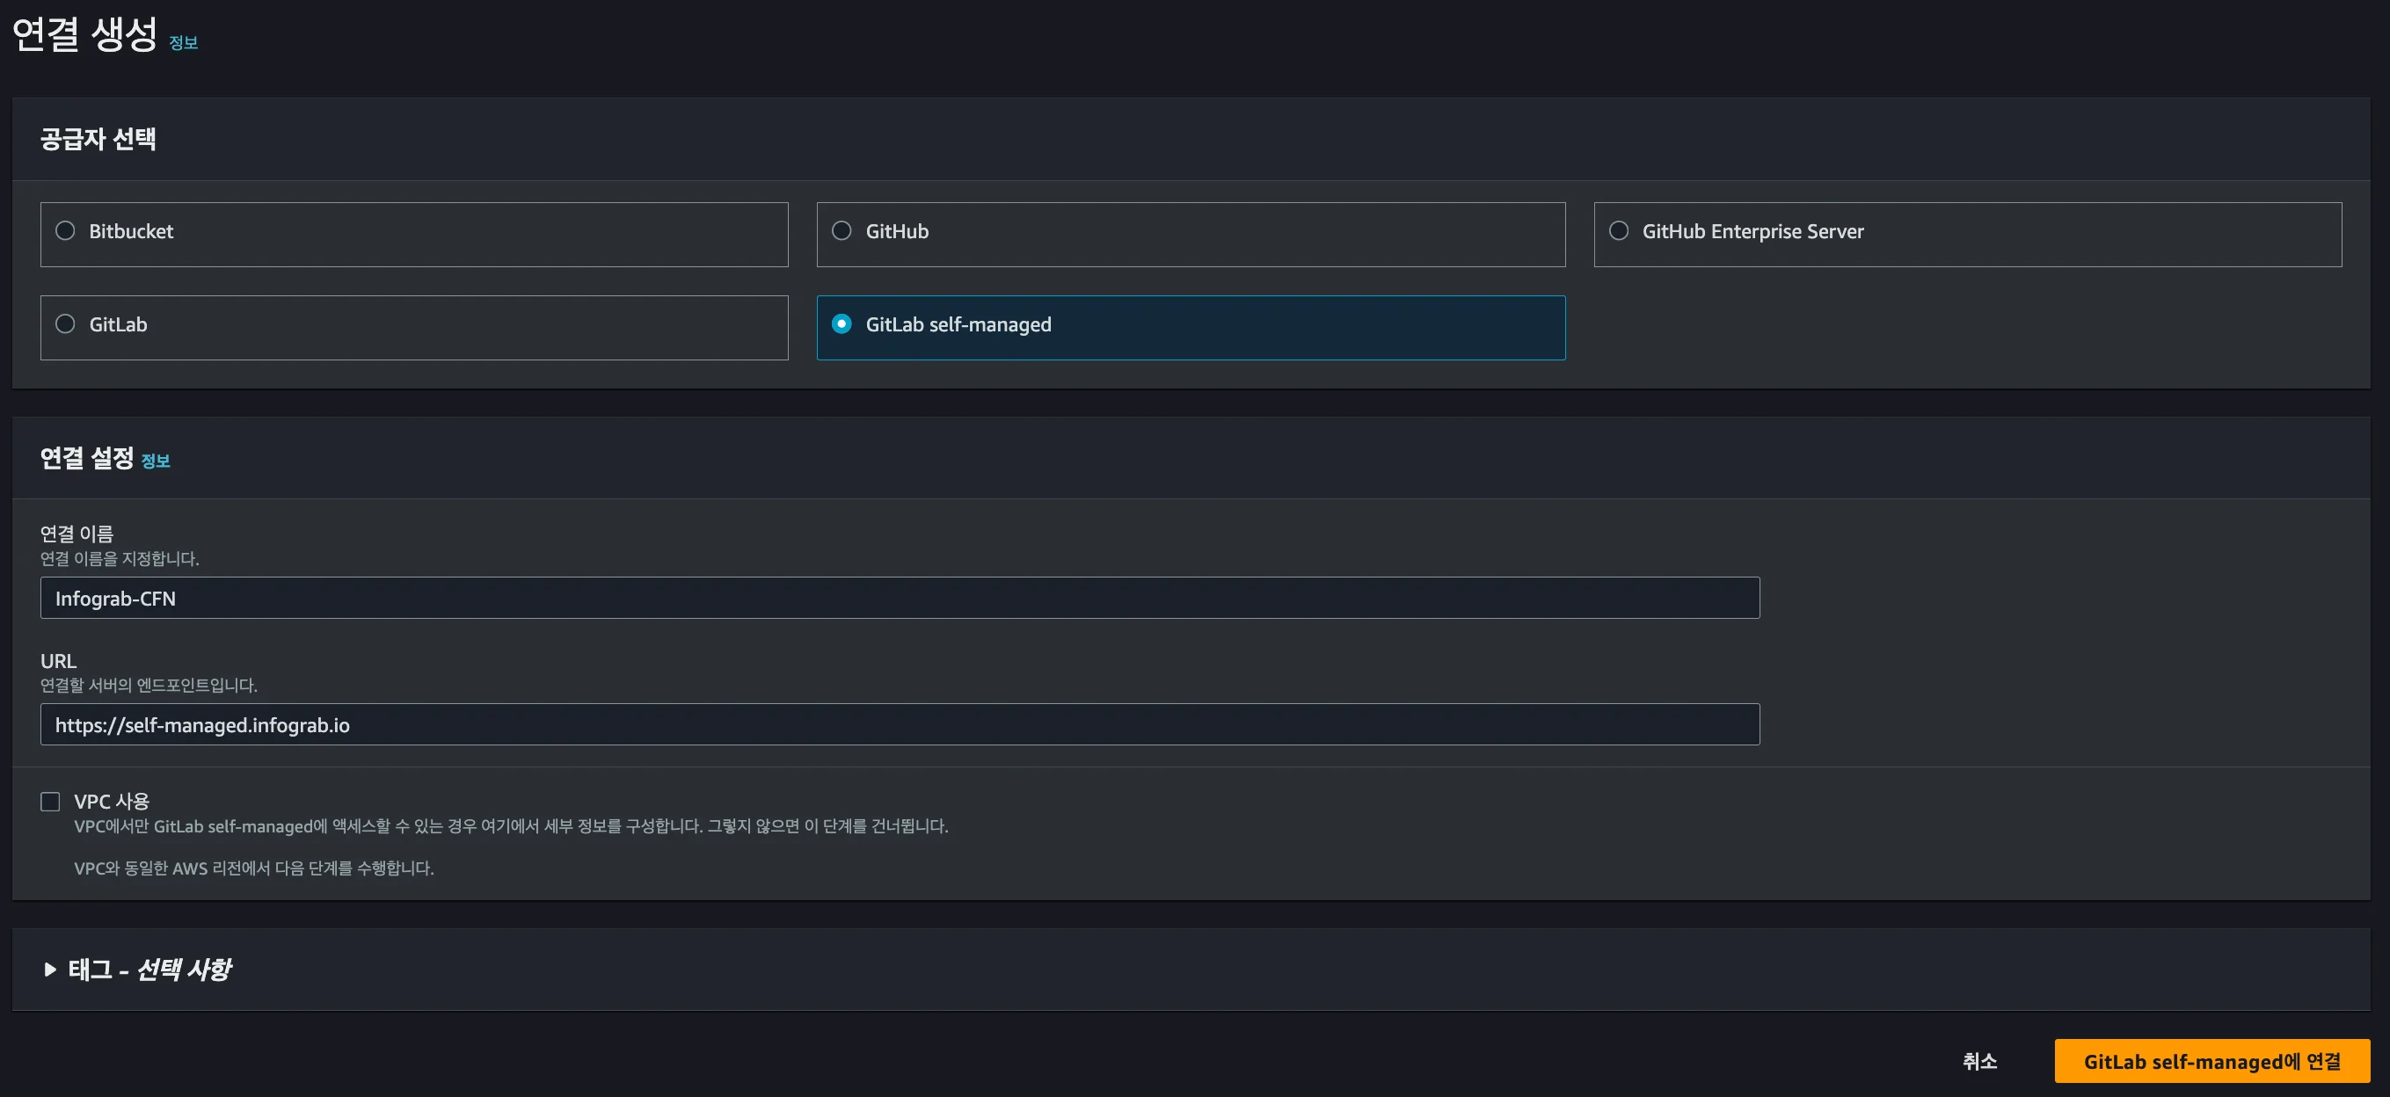This screenshot has width=2390, height=1097.
Task: Select the Bitbucket provider radio button
Action: pos(65,231)
